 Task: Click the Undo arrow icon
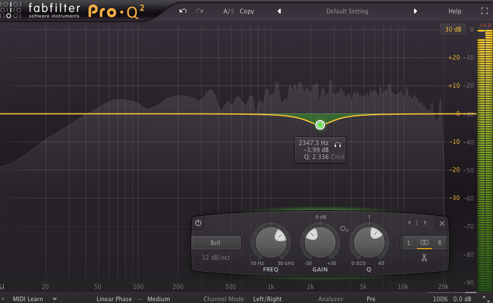pyautogui.click(x=183, y=11)
